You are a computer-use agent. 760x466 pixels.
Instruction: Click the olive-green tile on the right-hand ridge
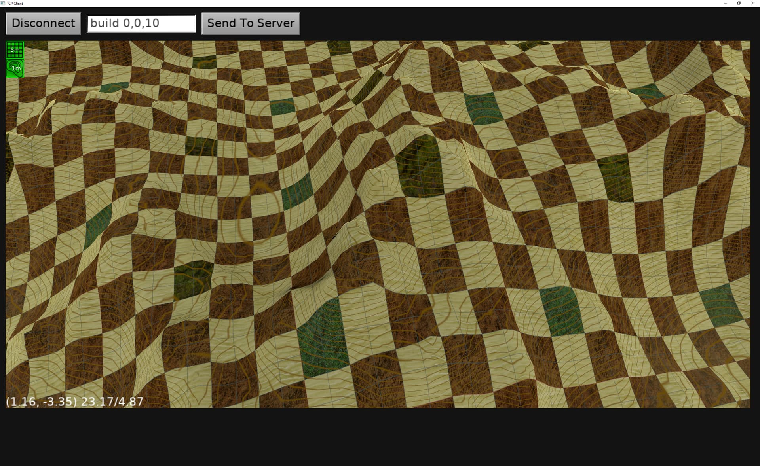coord(616,178)
